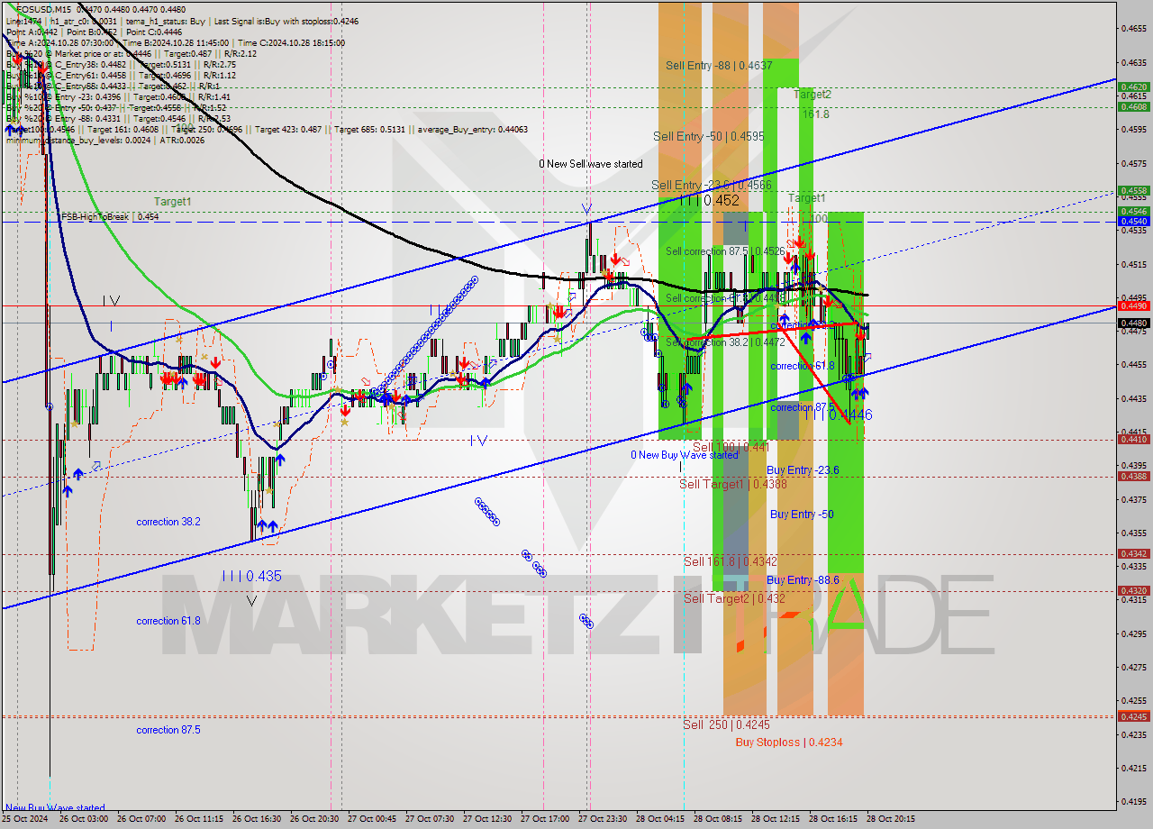Click the red 0.4245 price axis tag
This screenshot has width=1153, height=829.
point(1133,717)
